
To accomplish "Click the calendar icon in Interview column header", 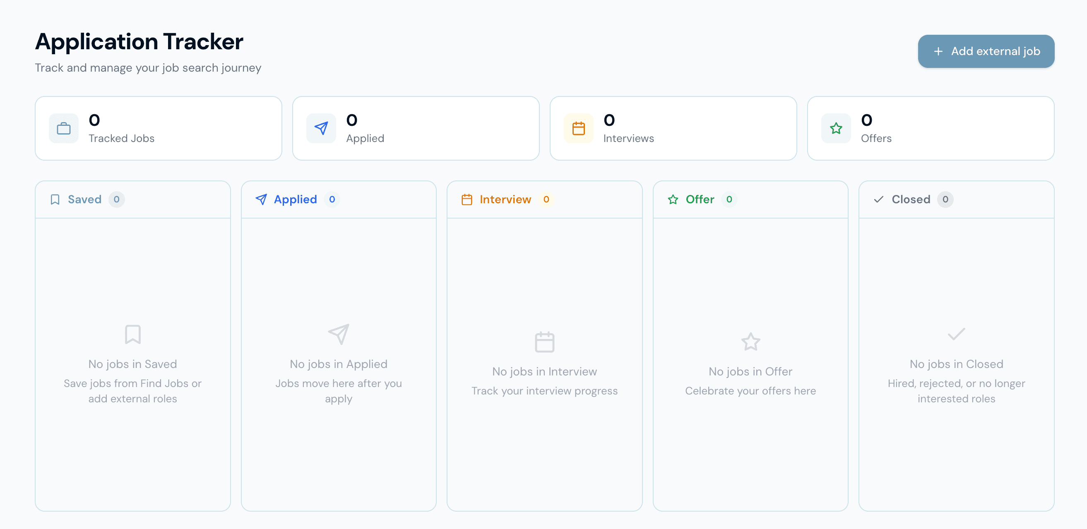I will [x=467, y=200].
